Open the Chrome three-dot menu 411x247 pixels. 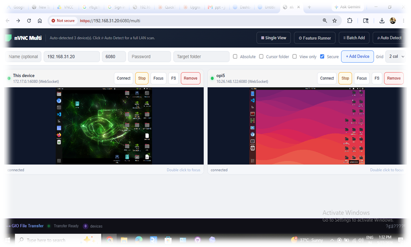click(404, 21)
